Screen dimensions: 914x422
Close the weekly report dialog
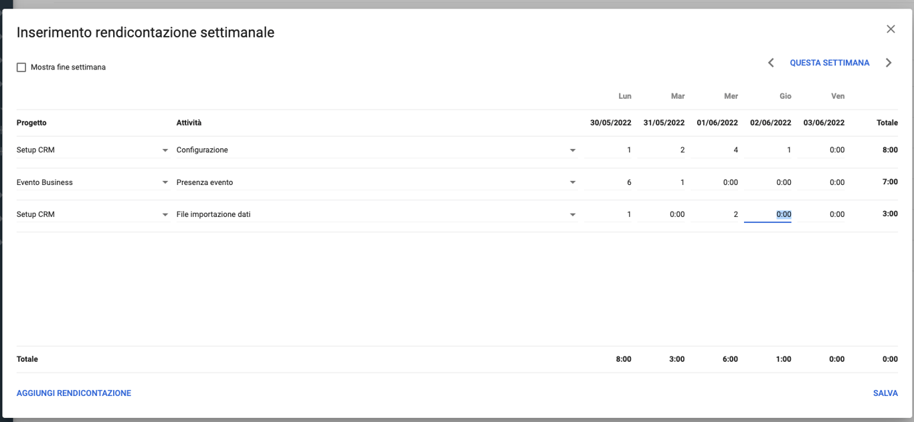891,29
